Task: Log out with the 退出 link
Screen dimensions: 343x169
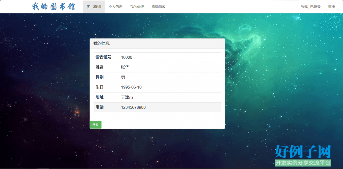Action: pos(332,7)
